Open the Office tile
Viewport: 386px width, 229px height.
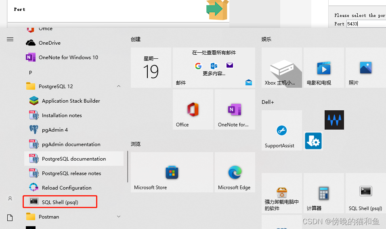point(193,109)
